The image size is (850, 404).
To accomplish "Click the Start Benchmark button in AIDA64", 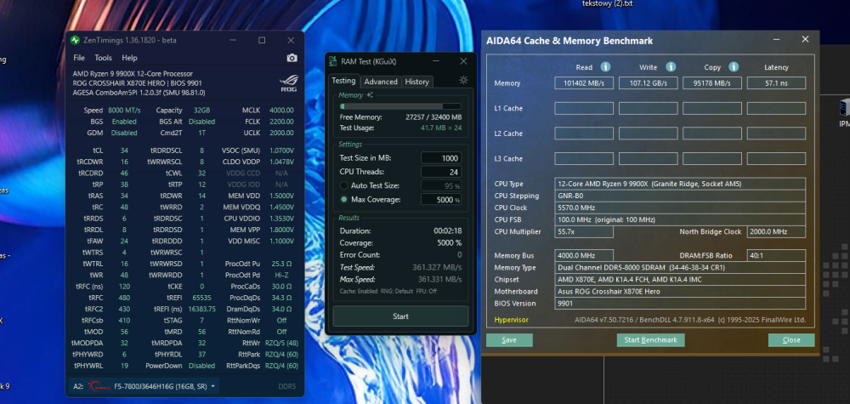I will tap(650, 340).
